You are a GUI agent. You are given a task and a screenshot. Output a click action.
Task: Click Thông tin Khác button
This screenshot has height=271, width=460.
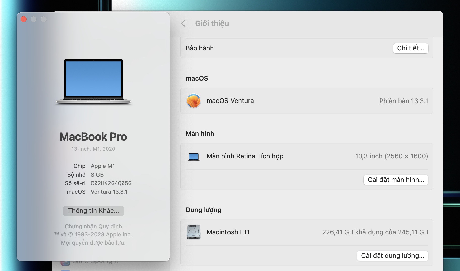point(94,211)
